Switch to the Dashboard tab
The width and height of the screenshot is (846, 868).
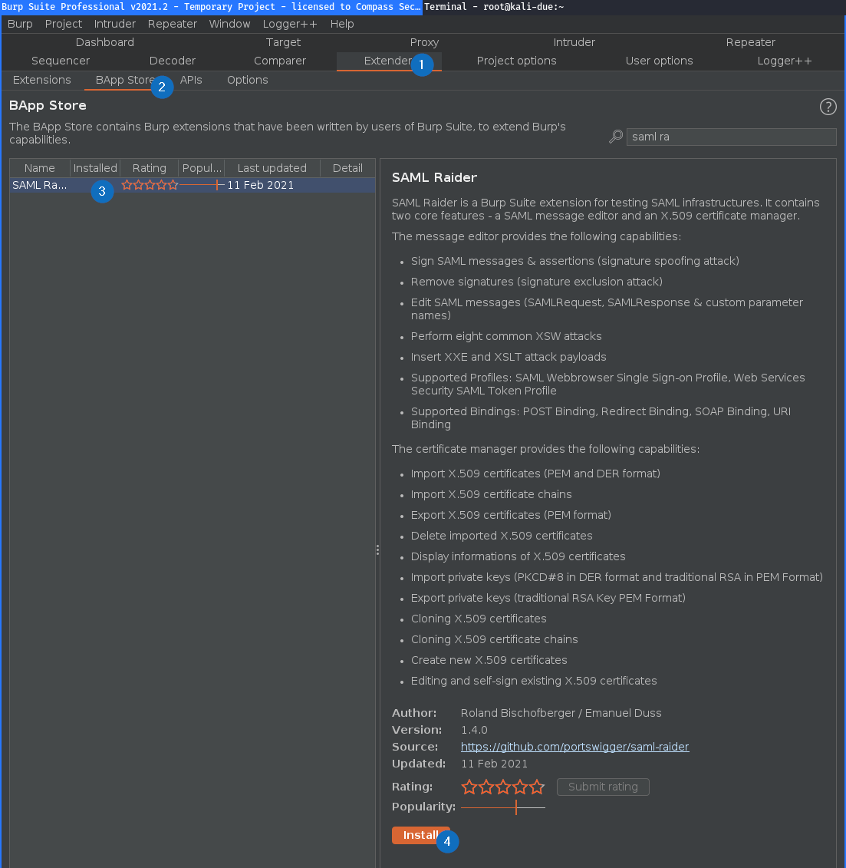click(104, 42)
